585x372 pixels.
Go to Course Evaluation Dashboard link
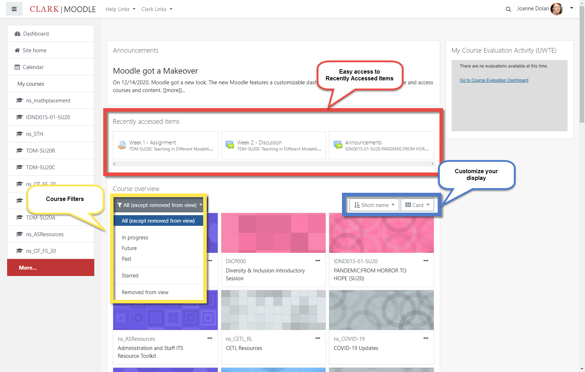[494, 80]
